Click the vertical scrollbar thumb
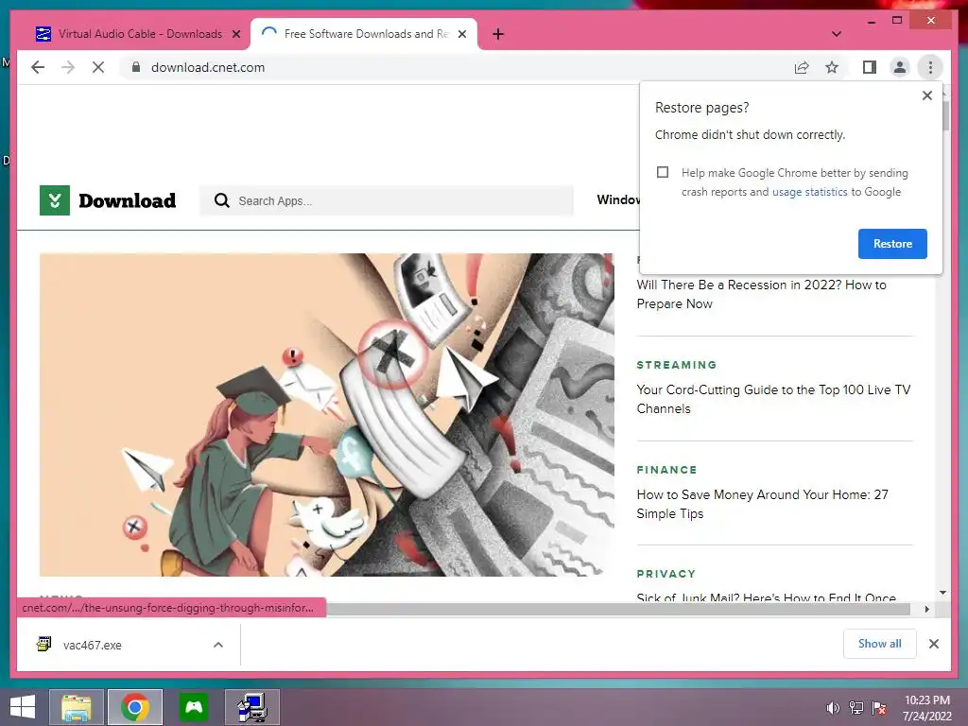Viewport: 968px width, 726px height. click(944, 115)
